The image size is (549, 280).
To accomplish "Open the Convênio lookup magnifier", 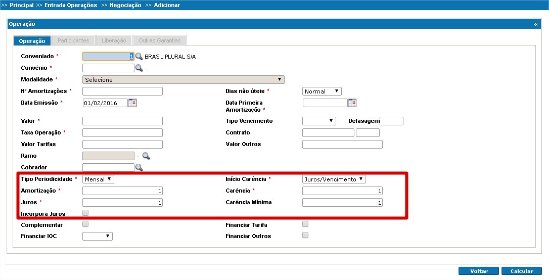I will 139,68.
